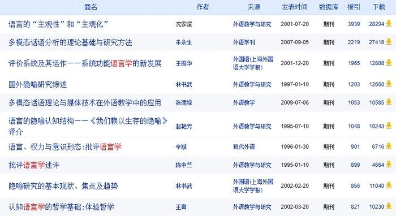The height and width of the screenshot is (216, 396).
Task: Sort by the 被引 column header
Action: 354,7
